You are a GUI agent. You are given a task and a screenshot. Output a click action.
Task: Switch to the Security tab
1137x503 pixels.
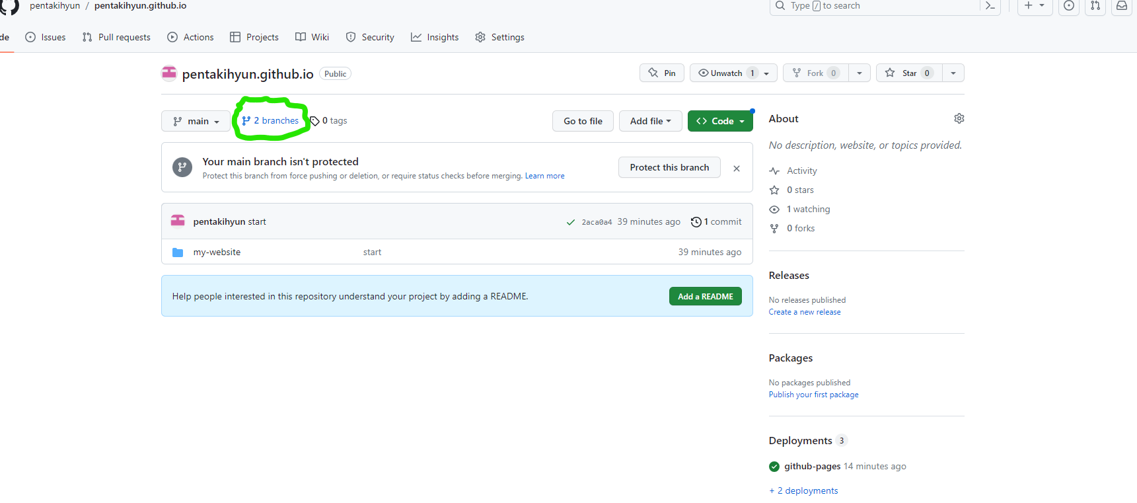(x=370, y=38)
